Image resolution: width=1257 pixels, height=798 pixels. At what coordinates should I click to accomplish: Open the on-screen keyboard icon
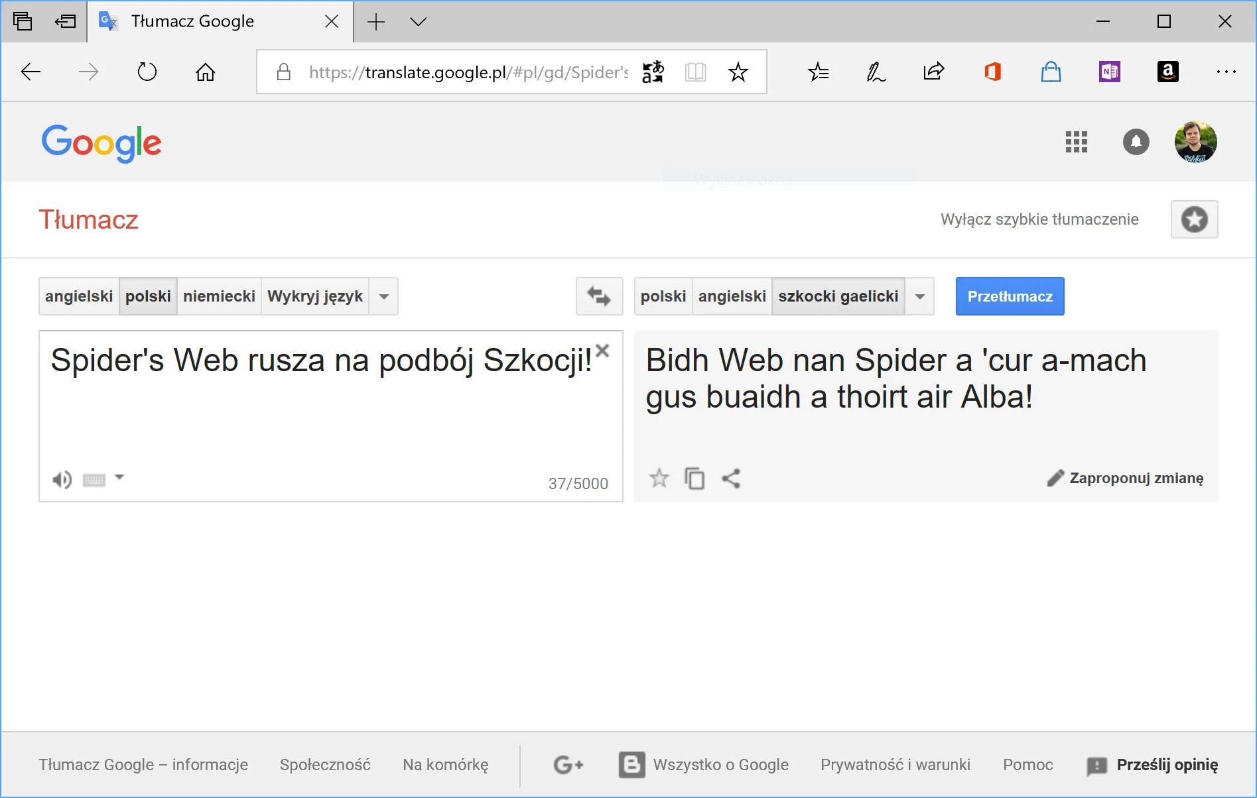point(94,480)
